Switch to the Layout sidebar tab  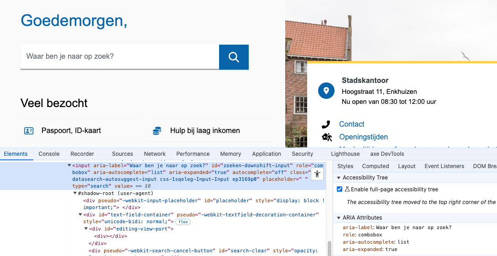[x=407, y=166]
